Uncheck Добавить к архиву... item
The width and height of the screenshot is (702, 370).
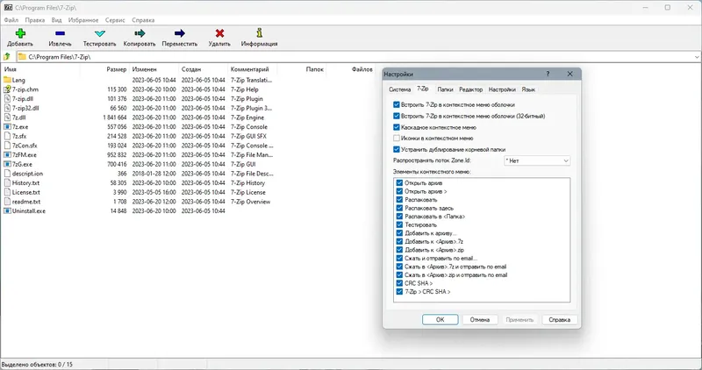[399, 233]
